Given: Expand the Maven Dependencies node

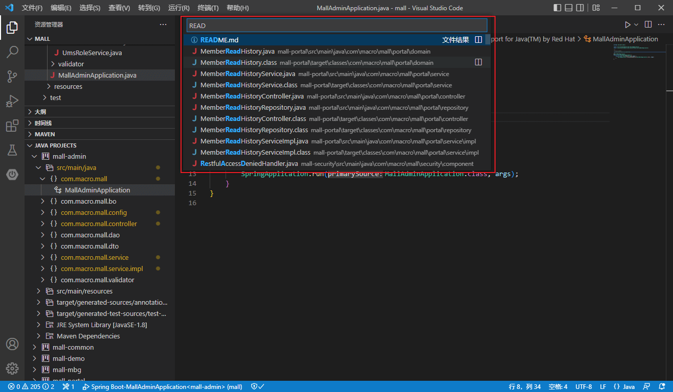Looking at the screenshot, I should click(x=38, y=336).
